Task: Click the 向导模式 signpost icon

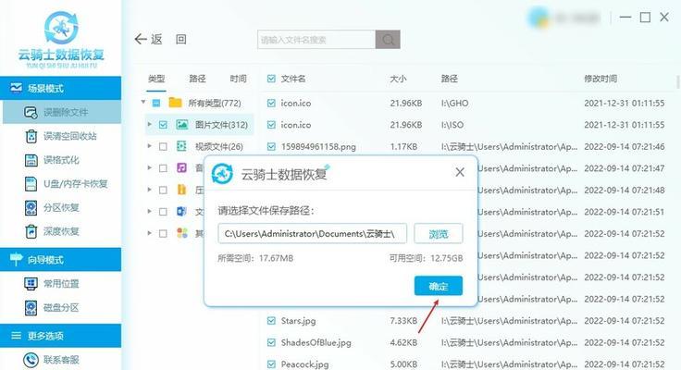Action: coord(16,259)
